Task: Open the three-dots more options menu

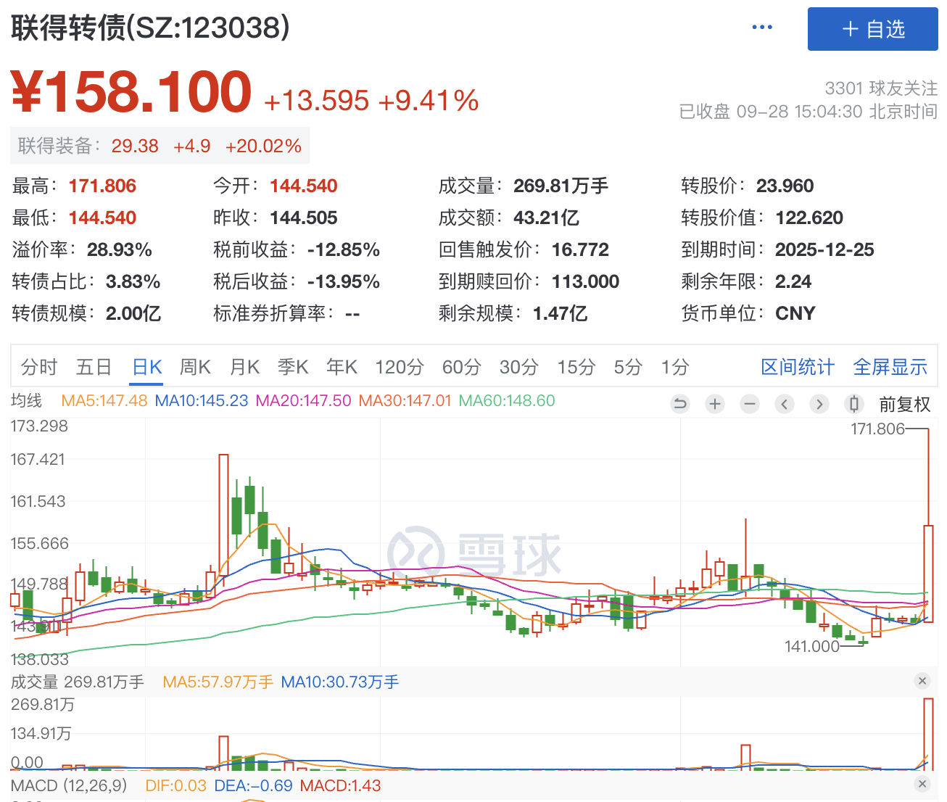Action: (x=762, y=28)
